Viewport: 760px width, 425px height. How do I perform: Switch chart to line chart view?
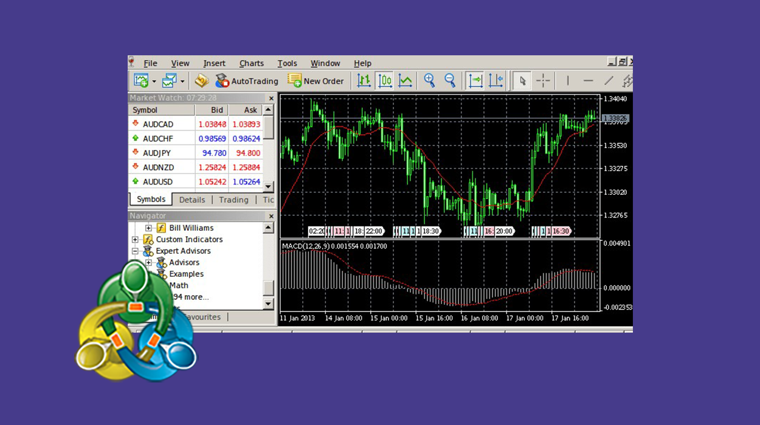coord(405,81)
